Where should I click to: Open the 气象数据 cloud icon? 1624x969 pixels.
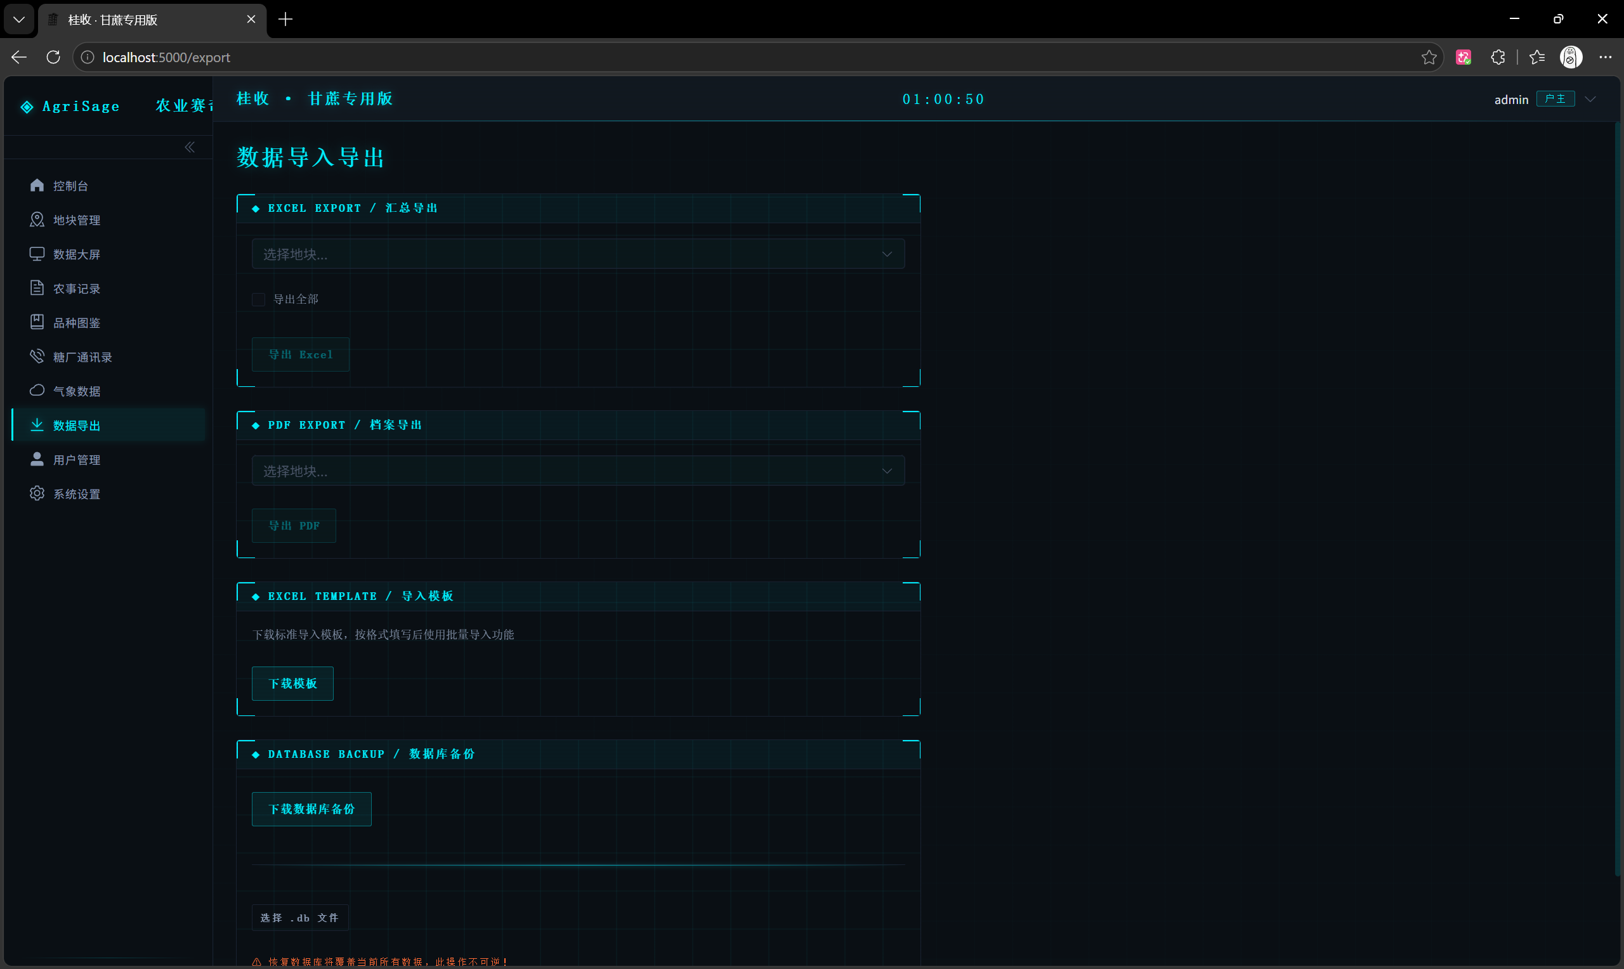click(x=37, y=391)
